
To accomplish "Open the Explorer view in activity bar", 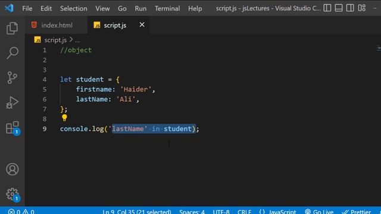I will (12, 28).
